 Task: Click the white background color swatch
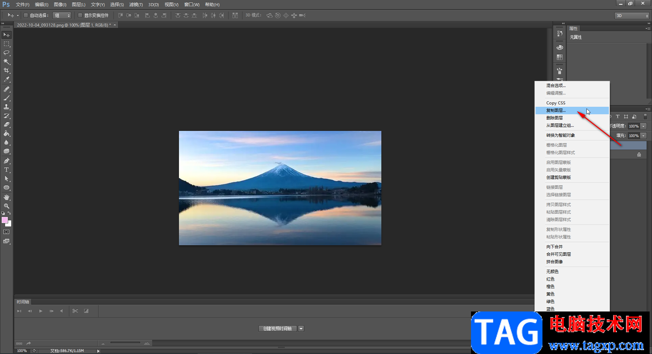(x=9, y=224)
